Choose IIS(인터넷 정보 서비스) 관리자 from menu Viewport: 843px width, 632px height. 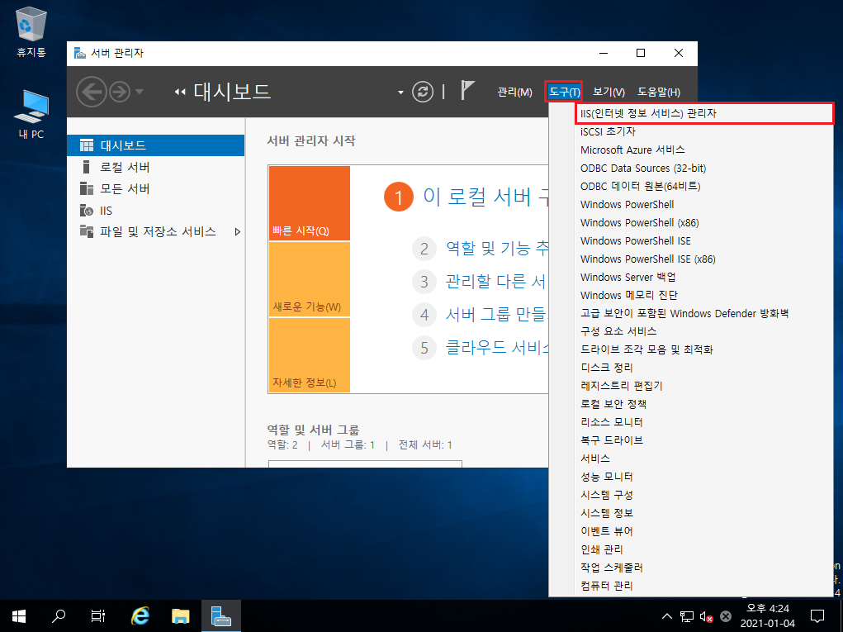tap(704, 113)
